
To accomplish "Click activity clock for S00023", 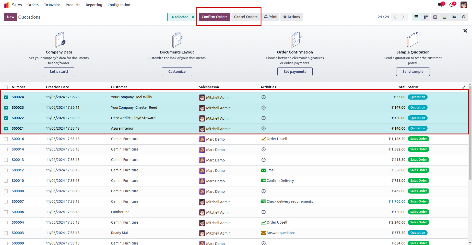I will tap(264, 107).
